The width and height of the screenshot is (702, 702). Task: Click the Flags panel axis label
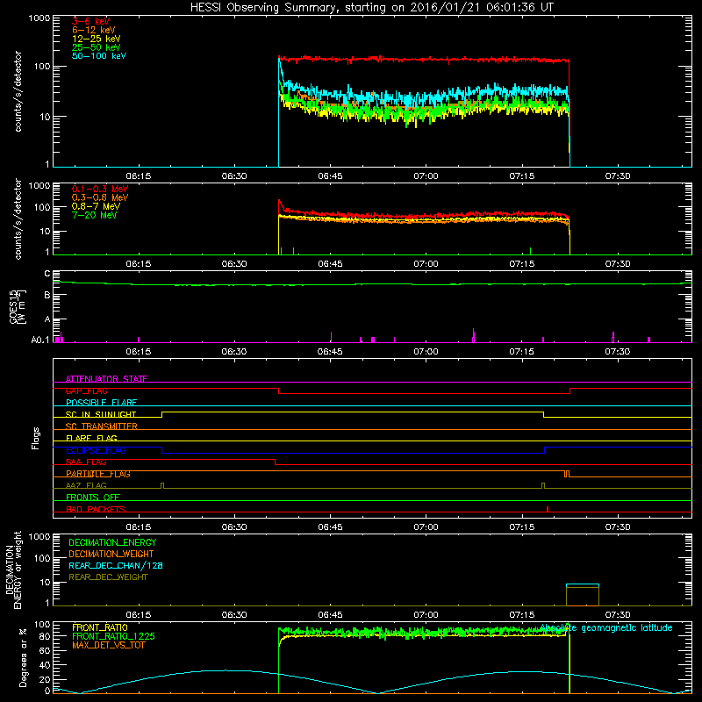36,438
